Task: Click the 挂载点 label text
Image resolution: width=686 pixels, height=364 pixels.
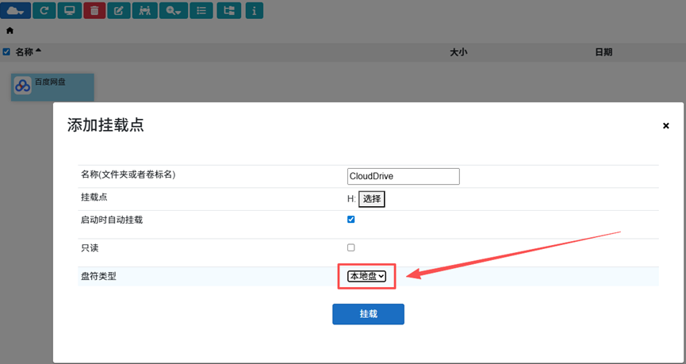Action: [94, 197]
